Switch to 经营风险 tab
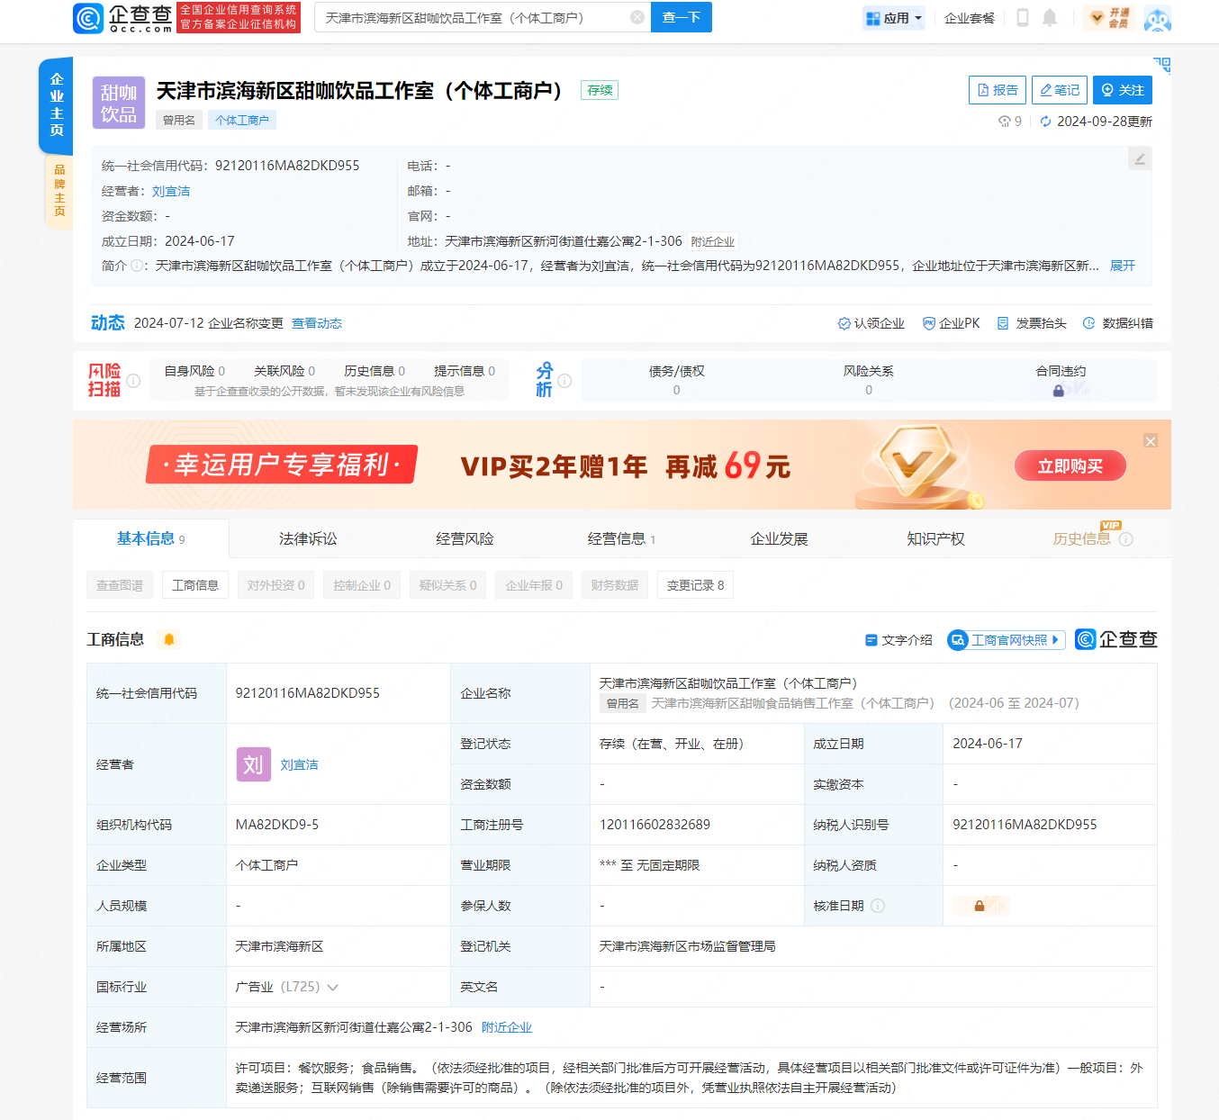 [465, 539]
